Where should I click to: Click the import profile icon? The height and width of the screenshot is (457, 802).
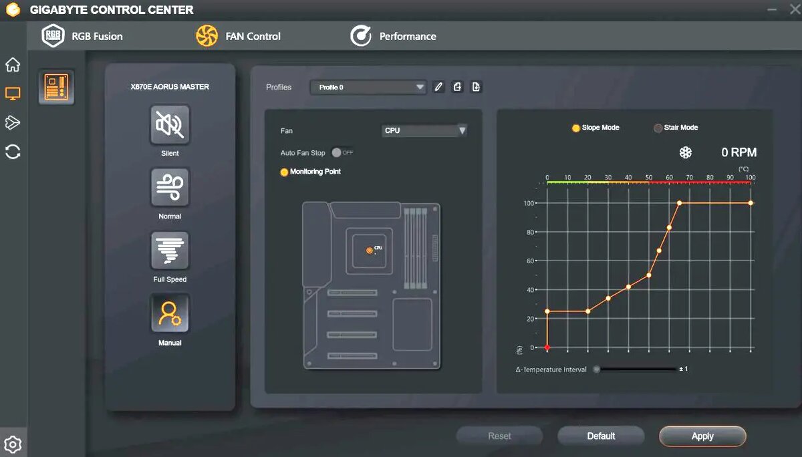pyautogui.click(x=476, y=87)
